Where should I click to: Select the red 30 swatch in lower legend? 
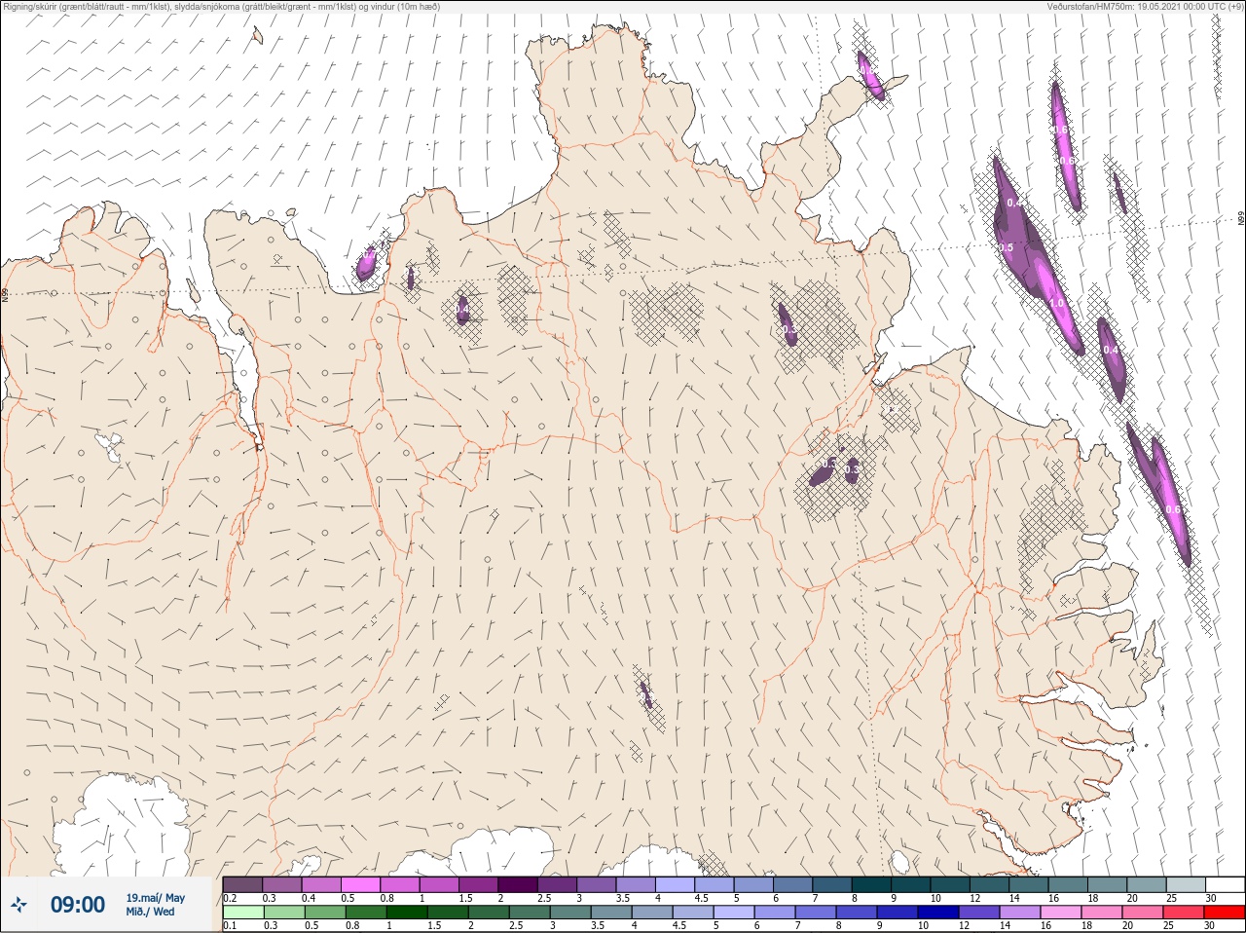[x=1226, y=913]
